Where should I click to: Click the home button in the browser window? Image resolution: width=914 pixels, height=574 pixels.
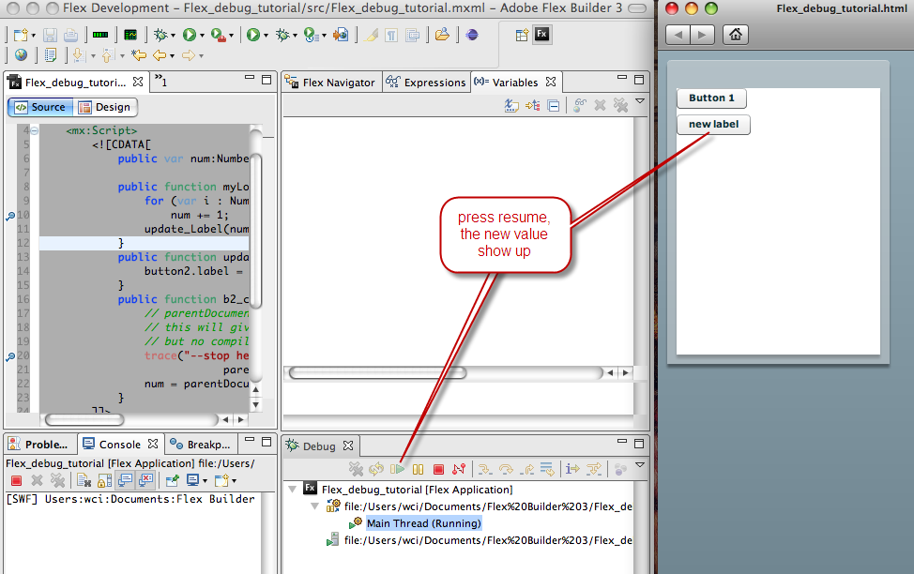[735, 34]
